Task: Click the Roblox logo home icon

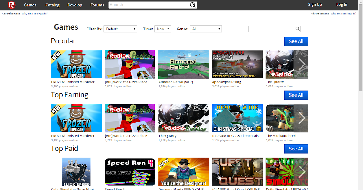Action: pyautogui.click(x=12, y=5)
